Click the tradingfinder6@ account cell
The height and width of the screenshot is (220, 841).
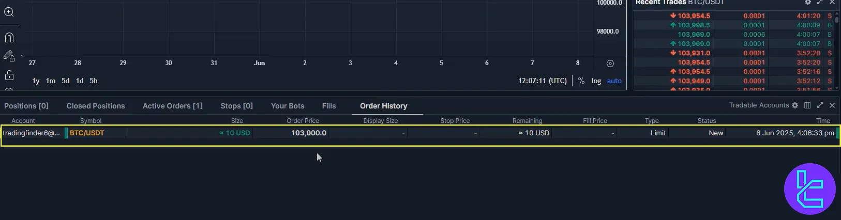click(32, 133)
